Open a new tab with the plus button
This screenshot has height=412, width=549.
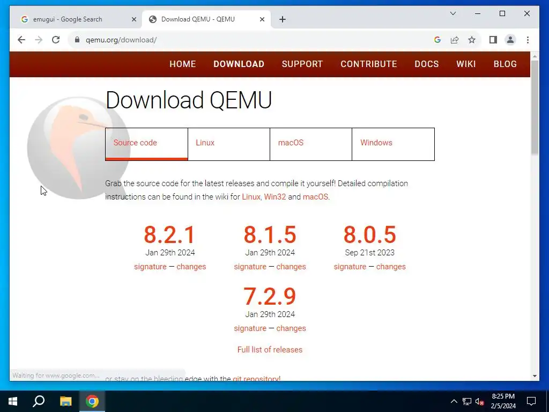(283, 19)
